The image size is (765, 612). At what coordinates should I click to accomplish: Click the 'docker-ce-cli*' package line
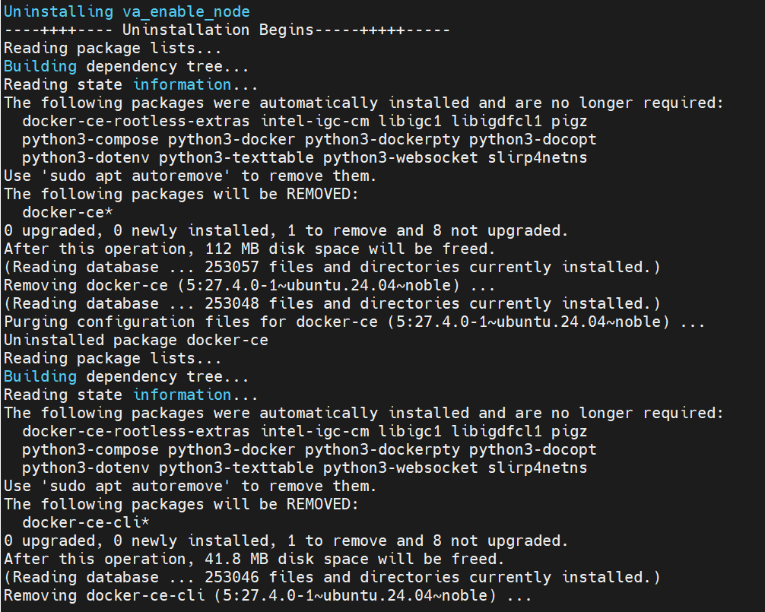click(x=86, y=522)
